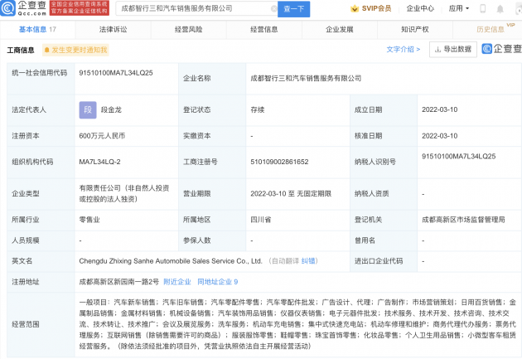Switch to the 经营风险 tab

188,29
